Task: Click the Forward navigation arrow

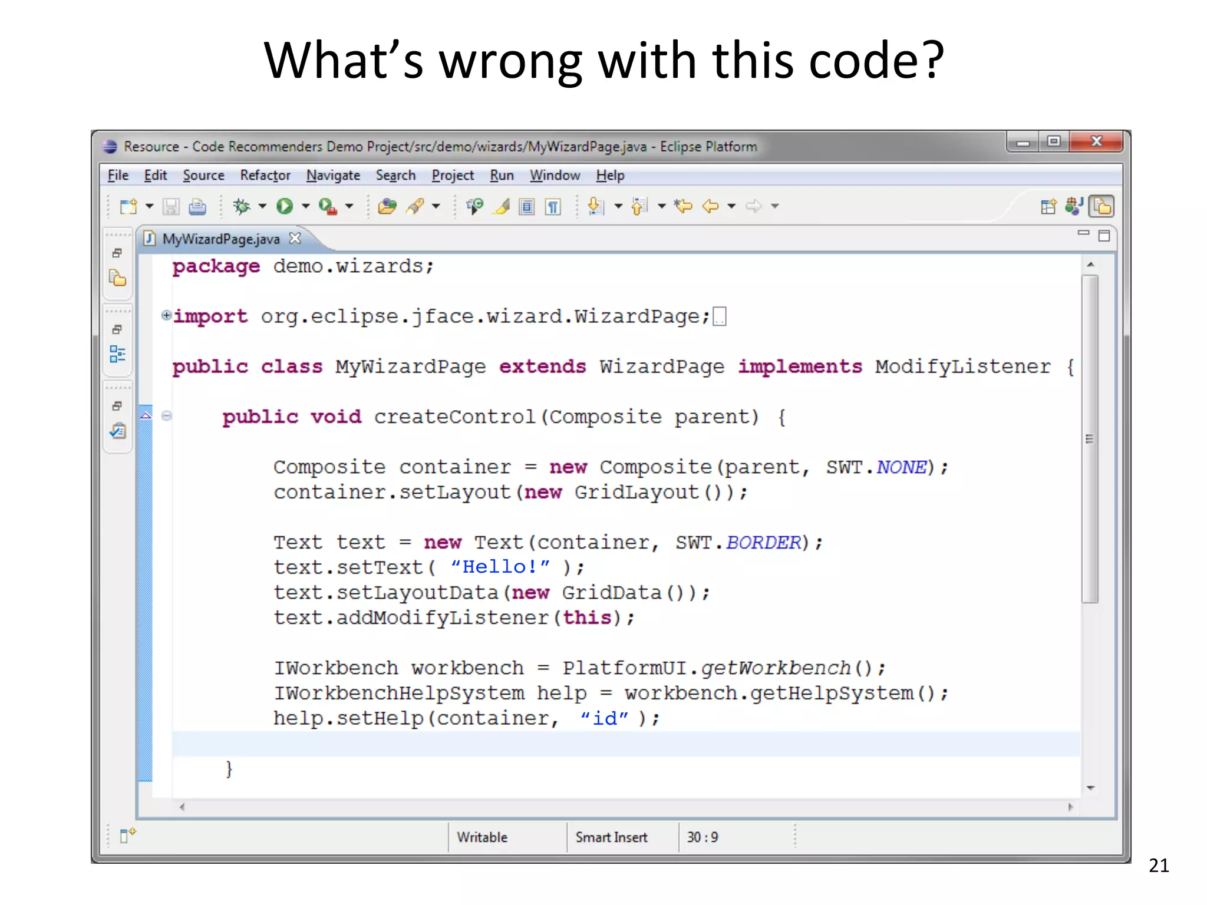Action: 754,206
